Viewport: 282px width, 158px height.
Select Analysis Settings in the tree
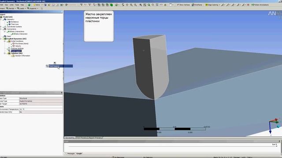point(17,48)
